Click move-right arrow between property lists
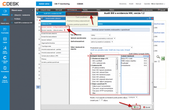 [x=120, y=74]
